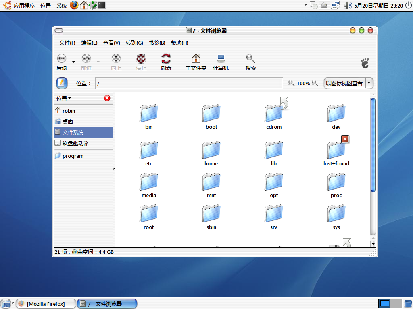
Task: Click scrollbar down arrow in file pane
Action: point(373,244)
